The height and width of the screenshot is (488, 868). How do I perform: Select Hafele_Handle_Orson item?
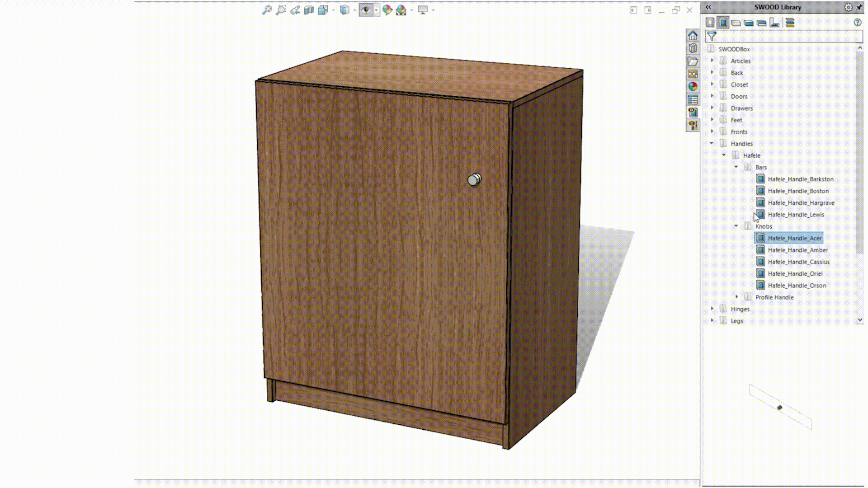pyautogui.click(x=797, y=286)
